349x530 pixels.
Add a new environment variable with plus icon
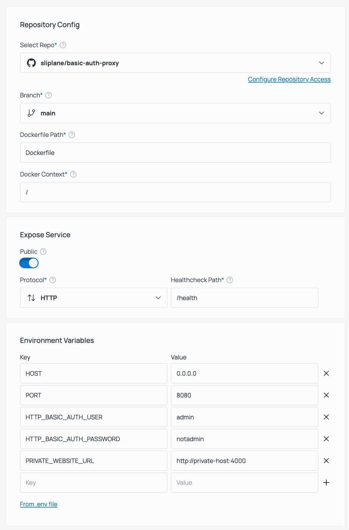(326, 482)
